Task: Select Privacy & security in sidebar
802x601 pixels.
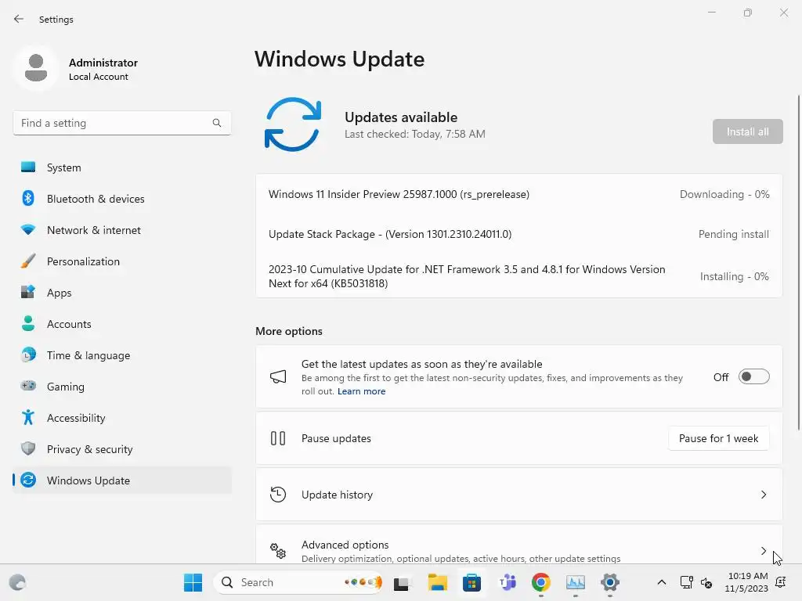Action: point(121,448)
